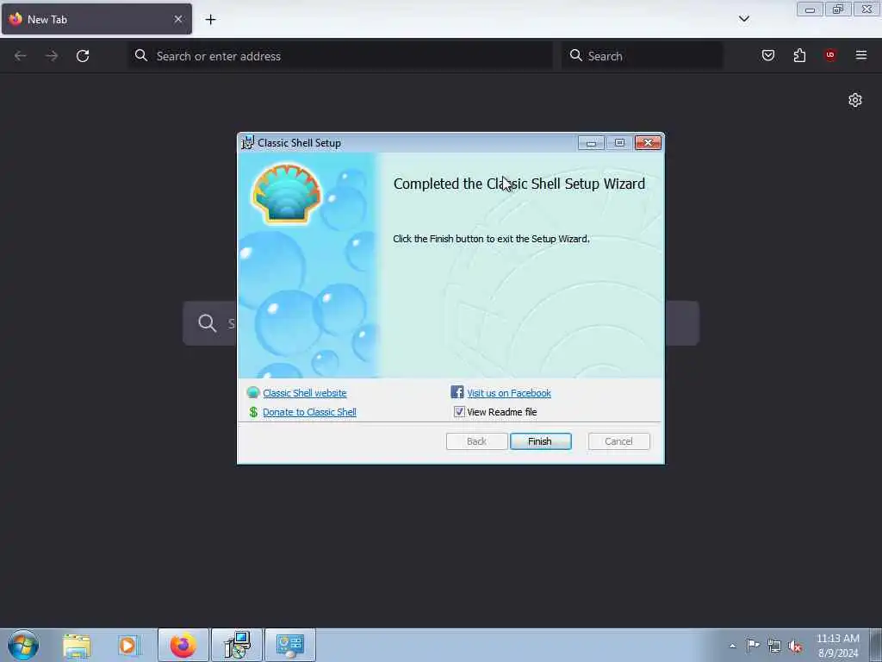Restore down the Firefox window
Viewport: 882px width, 662px height.
tap(838, 9)
